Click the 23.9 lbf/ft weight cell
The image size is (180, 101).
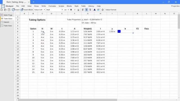click(x=88, y=58)
